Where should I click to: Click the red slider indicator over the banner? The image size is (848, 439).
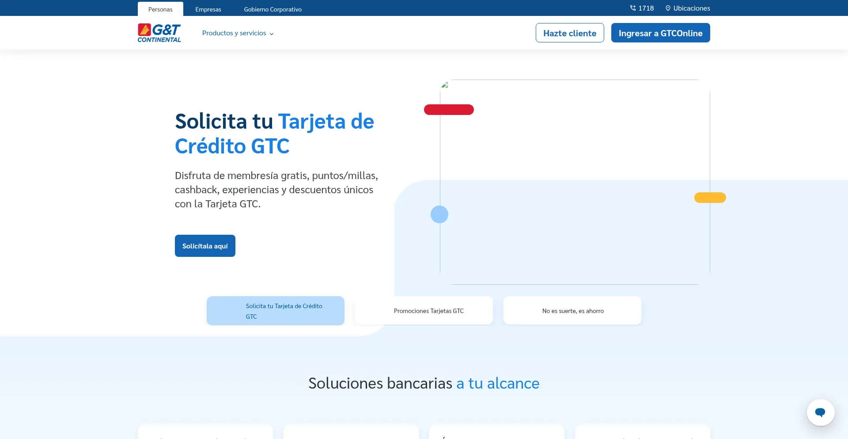(449, 110)
